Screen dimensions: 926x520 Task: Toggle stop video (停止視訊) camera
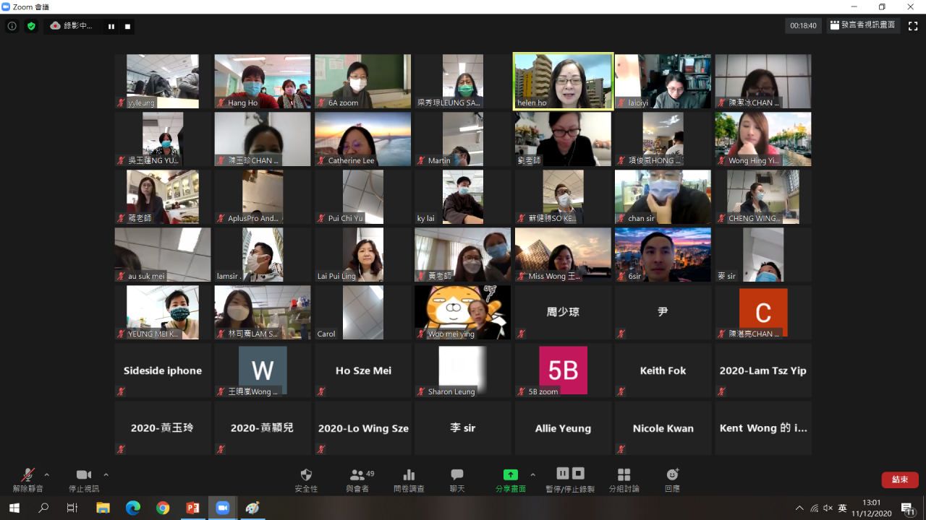[84, 475]
